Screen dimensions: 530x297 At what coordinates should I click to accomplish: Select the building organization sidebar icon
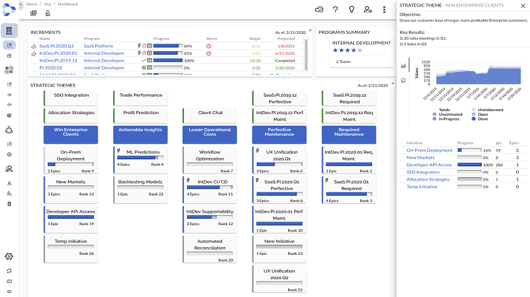[9, 31]
